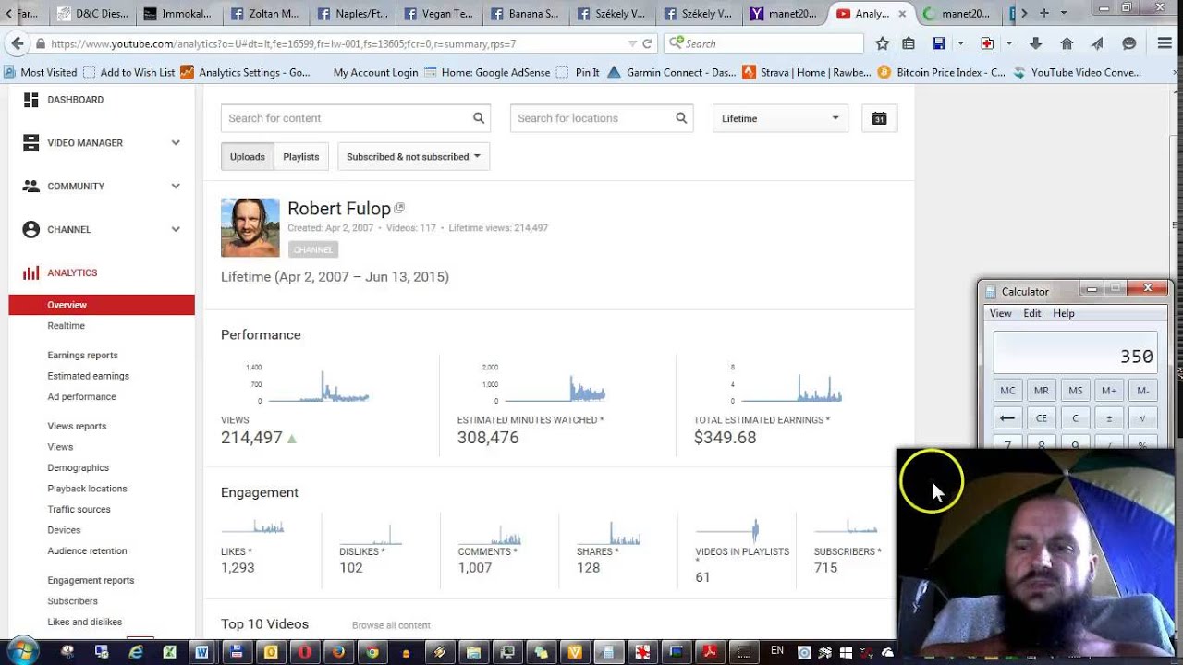1183x665 pixels.
Task: Open Adobe Reader from the taskbar
Action: point(709,652)
